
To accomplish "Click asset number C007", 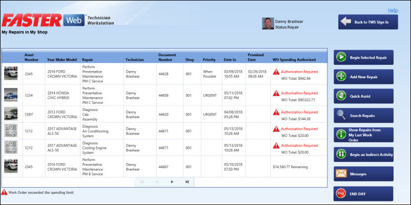I will click(29, 115).
